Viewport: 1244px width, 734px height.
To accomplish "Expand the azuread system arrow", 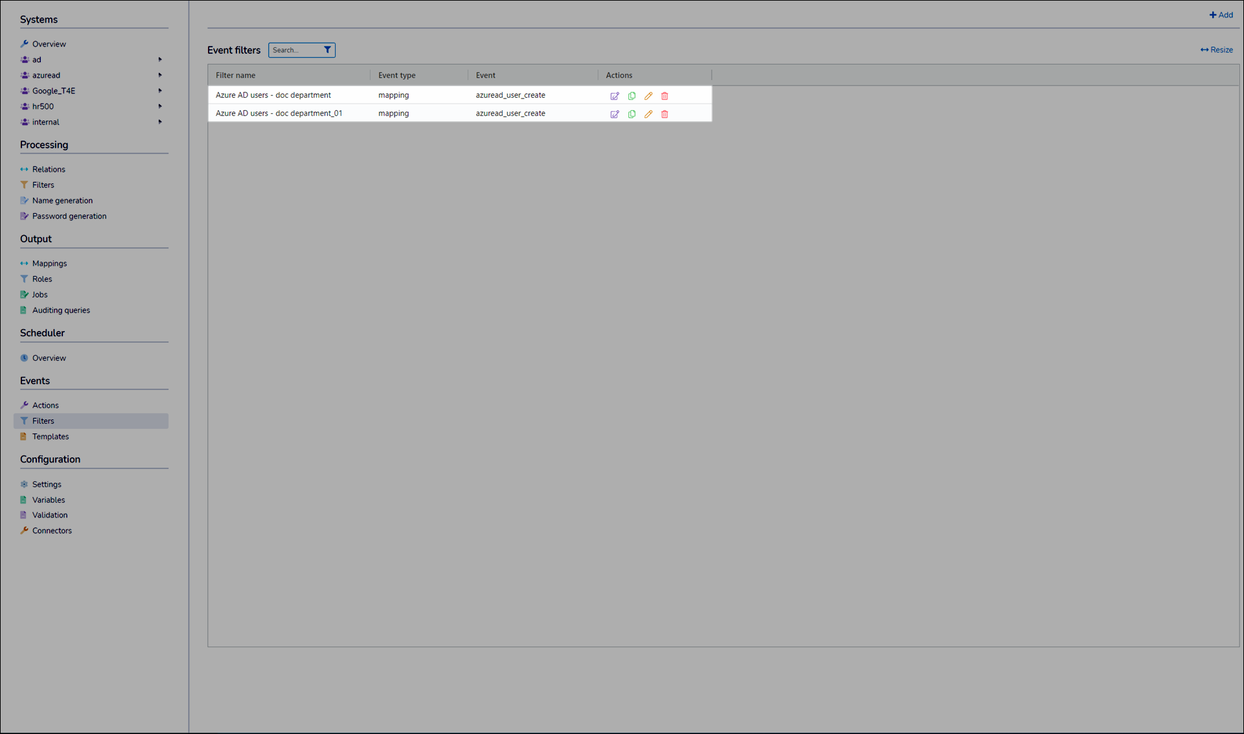I will (x=160, y=75).
